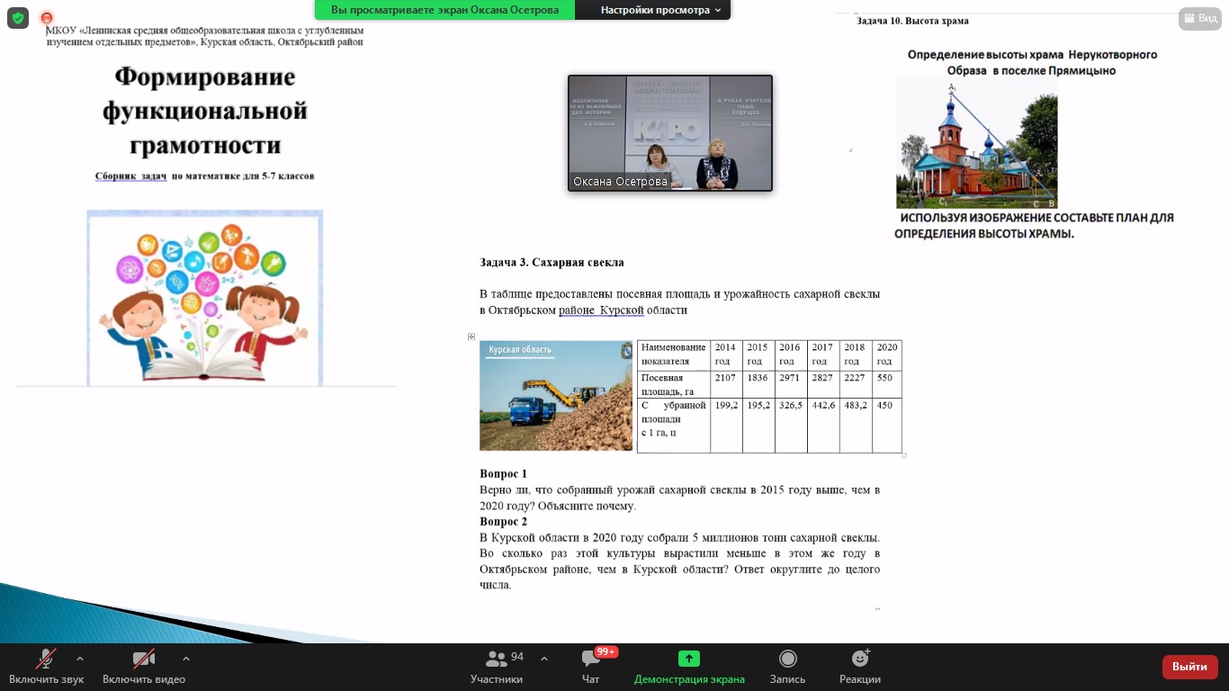
Task: Expand video options arrow beside camera
Action: [x=186, y=659]
